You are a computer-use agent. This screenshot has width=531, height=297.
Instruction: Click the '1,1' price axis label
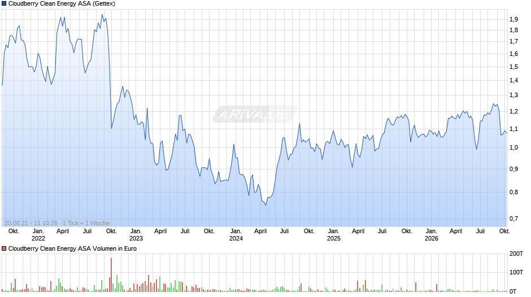513,129
